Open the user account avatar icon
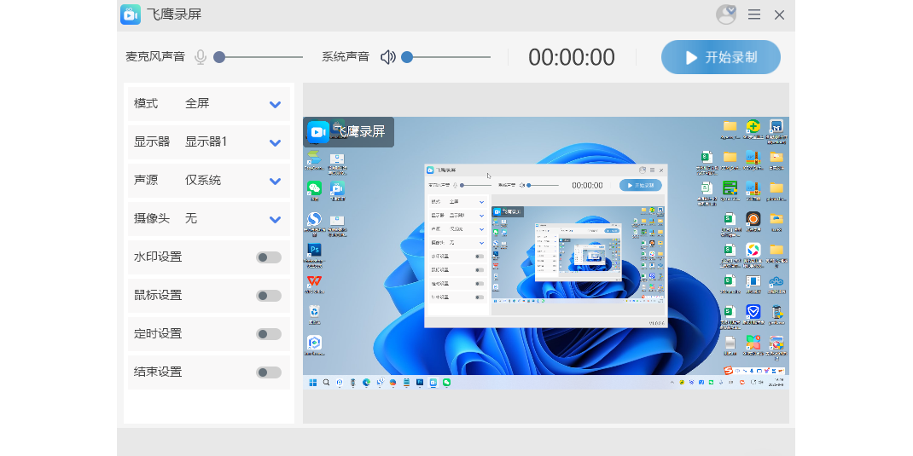The image size is (913, 456). [726, 14]
